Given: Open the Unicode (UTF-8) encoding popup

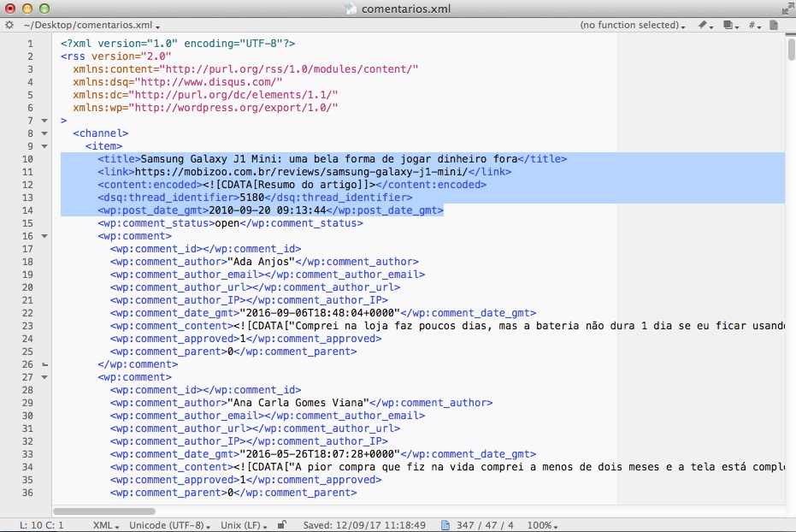Looking at the screenshot, I should [169, 525].
